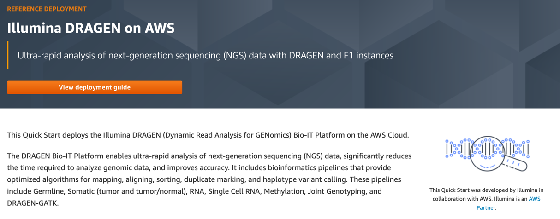Click the left DNA strand of the illustration
This screenshot has width=560, height=219.
click(x=456, y=149)
